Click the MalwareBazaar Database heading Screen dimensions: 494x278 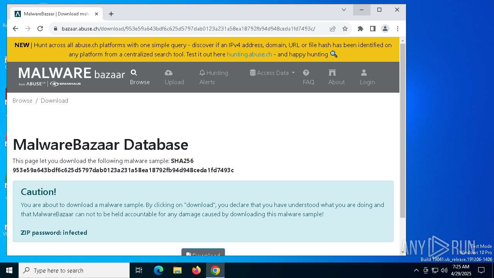(100, 144)
